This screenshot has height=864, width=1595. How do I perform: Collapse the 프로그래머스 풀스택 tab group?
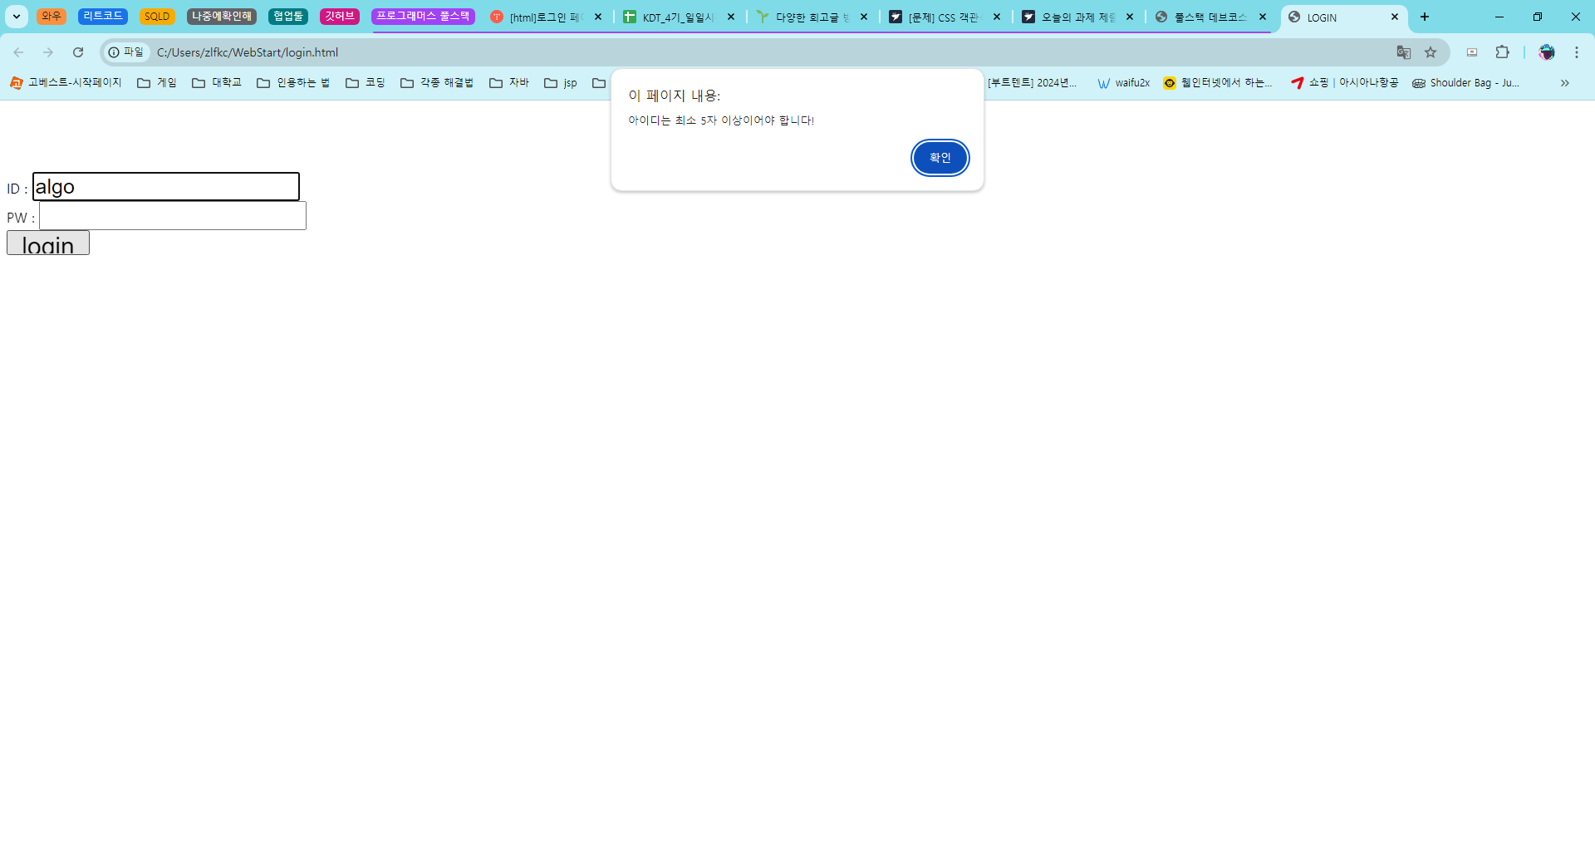[x=423, y=17]
